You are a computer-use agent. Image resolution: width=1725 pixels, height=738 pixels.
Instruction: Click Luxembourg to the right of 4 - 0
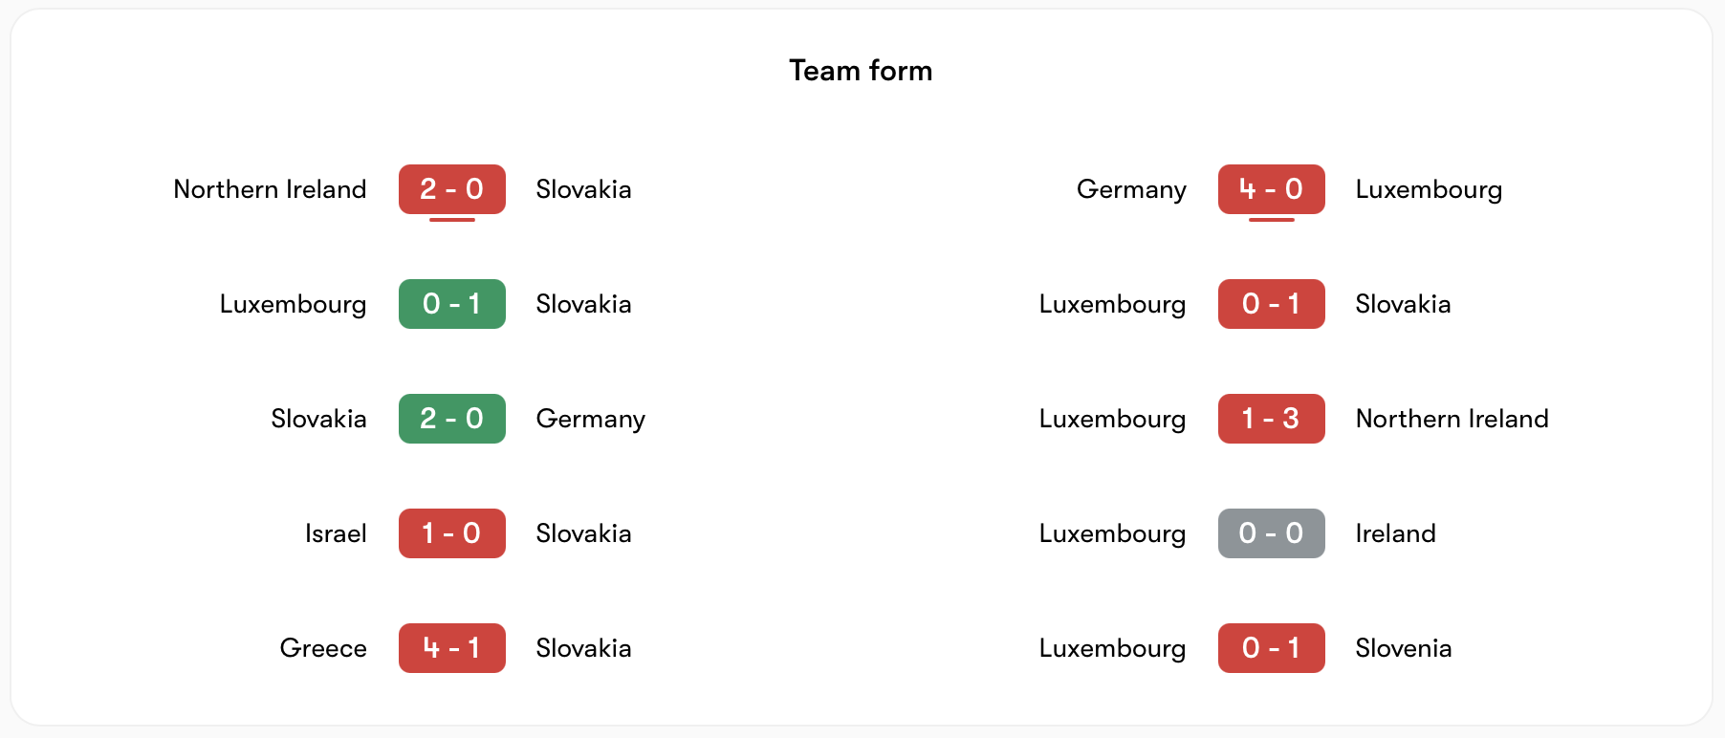tap(1429, 189)
